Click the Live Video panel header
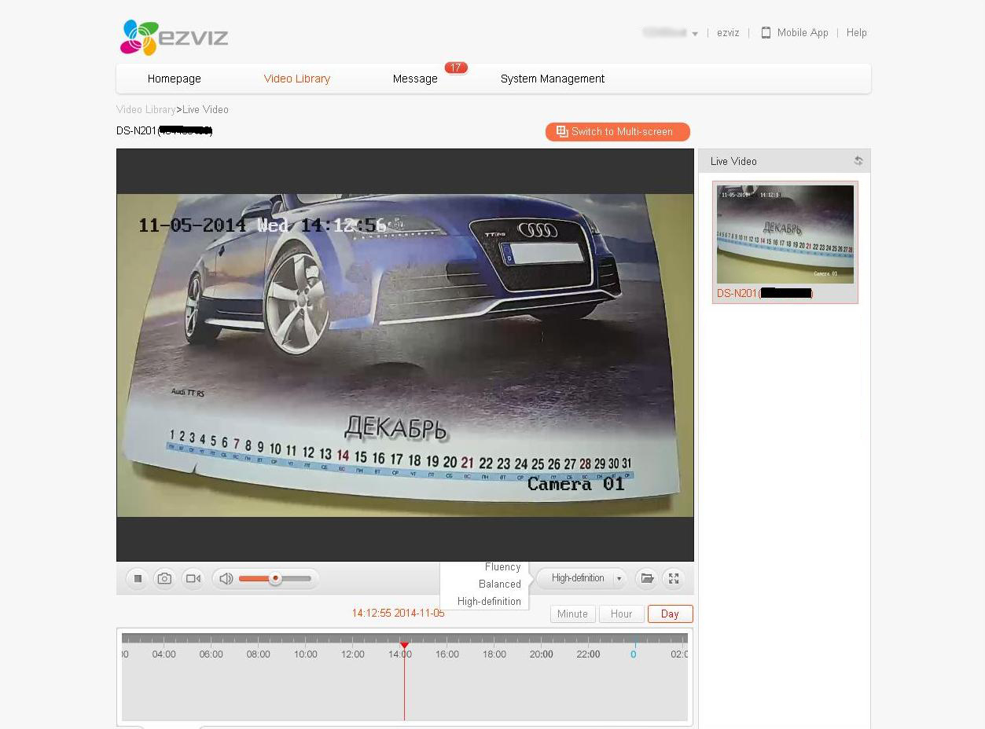This screenshot has width=985, height=729. point(785,161)
